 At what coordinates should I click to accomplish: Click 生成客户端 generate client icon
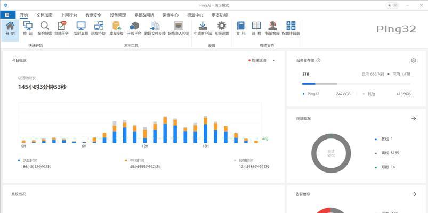(x=203, y=28)
